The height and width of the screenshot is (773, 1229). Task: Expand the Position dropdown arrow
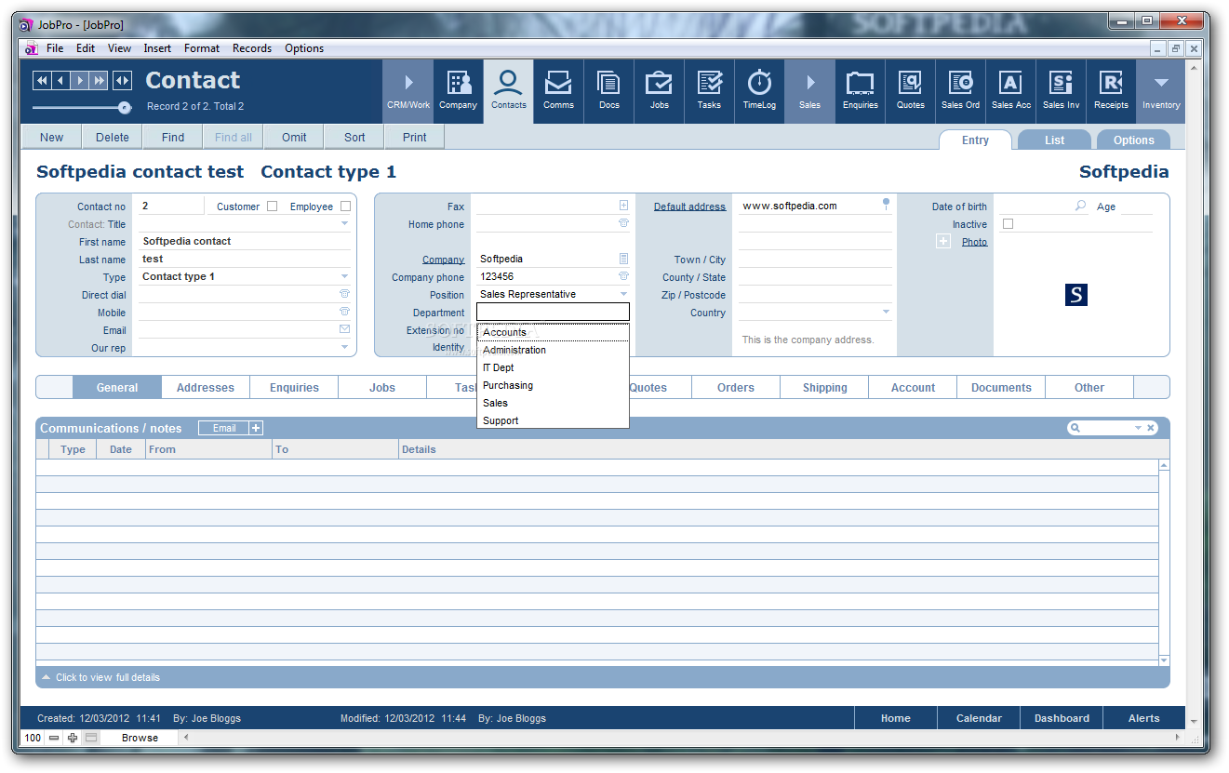click(x=623, y=295)
